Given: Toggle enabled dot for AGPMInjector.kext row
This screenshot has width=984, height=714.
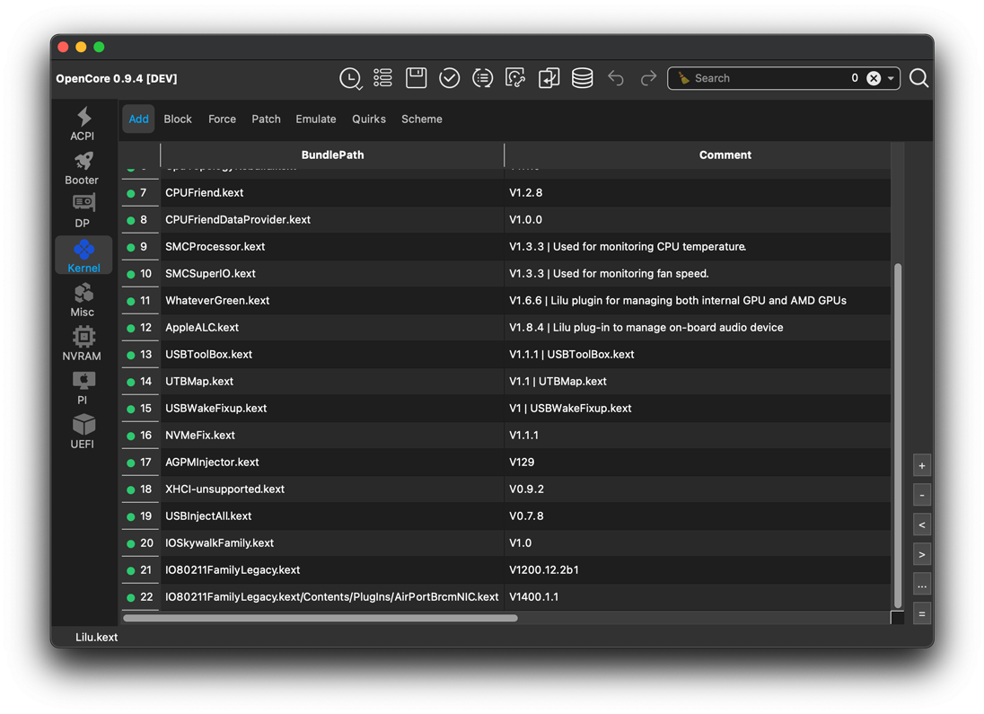Looking at the screenshot, I should pos(130,463).
